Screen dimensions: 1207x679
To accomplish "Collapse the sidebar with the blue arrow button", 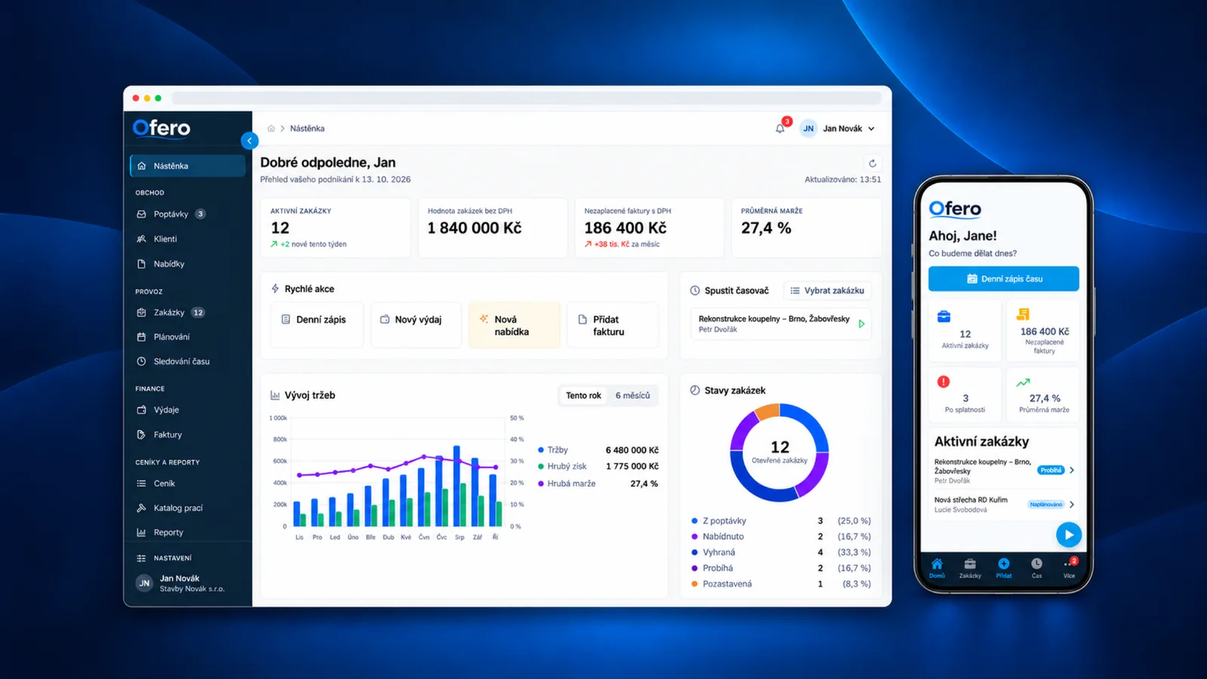I will coord(250,140).
